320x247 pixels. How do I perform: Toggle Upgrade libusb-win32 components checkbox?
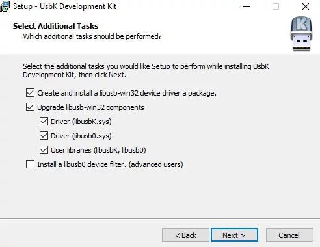[x=30, y=107]
